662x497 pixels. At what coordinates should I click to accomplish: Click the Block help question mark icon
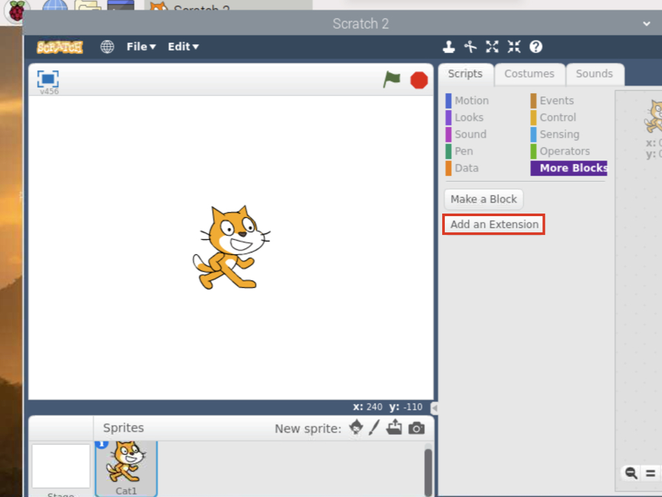(x=536, y=47)
